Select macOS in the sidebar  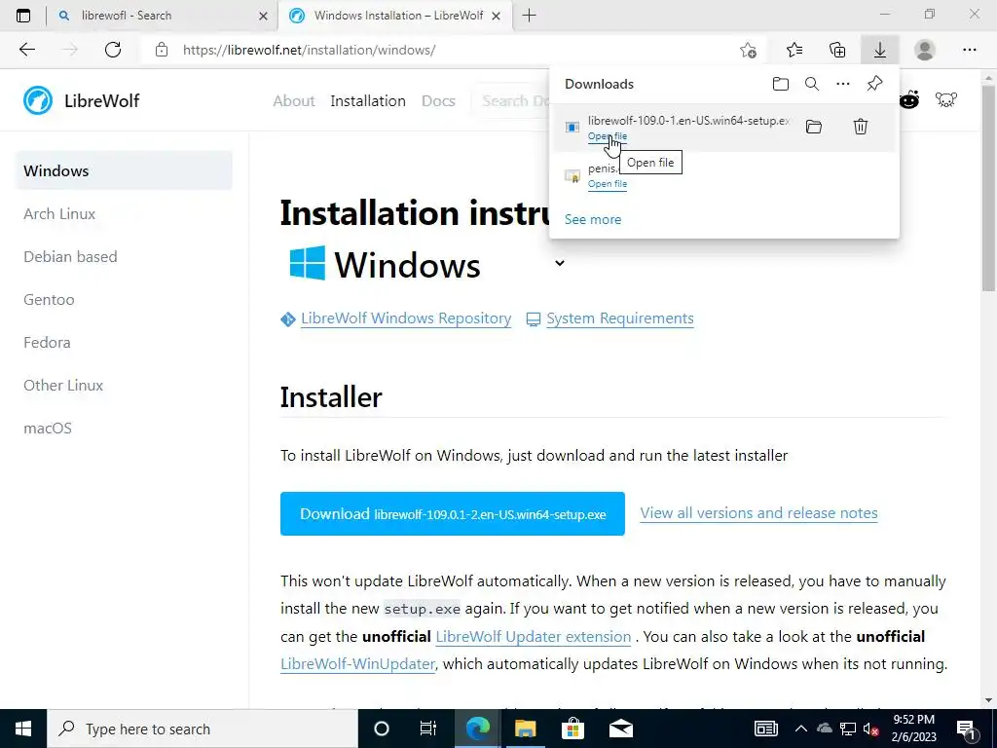pos(47,429)
